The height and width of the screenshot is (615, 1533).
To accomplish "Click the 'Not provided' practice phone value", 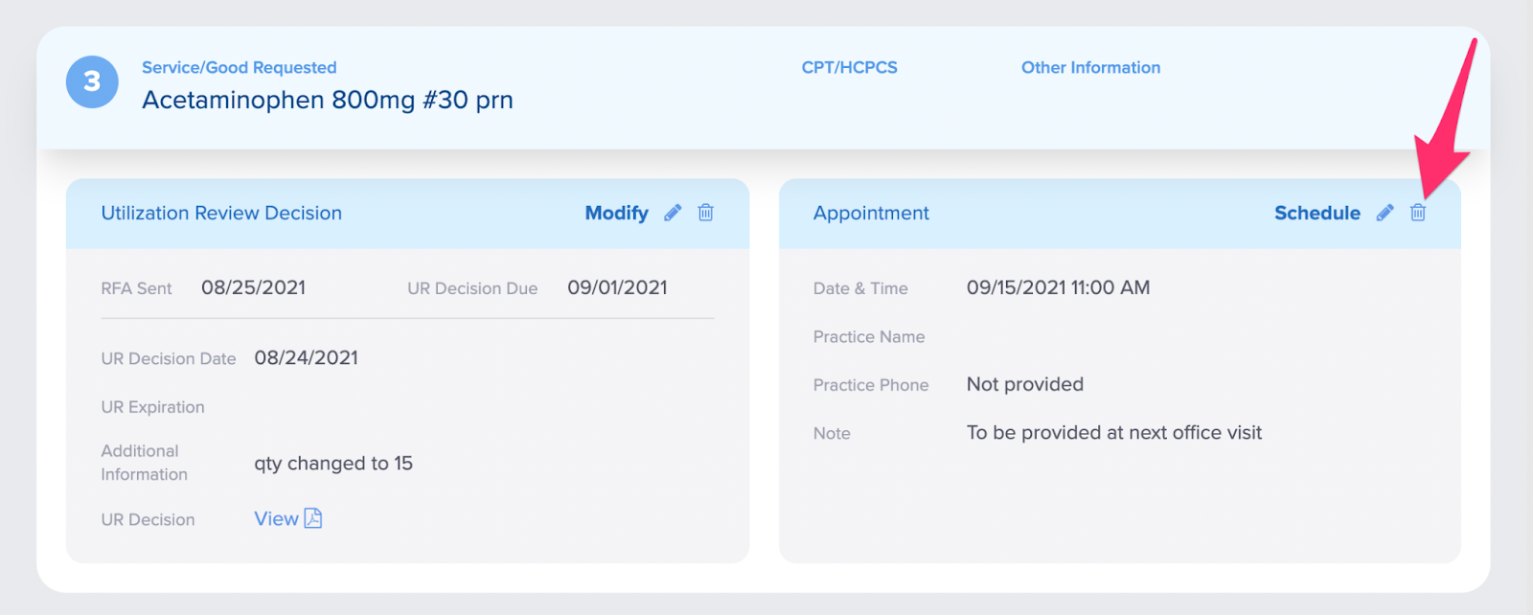I will click(1024, 384).
